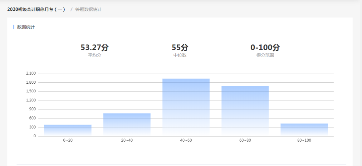Select the 数据统计 section heading
362x166 pixels.
[x=26, y=27]
